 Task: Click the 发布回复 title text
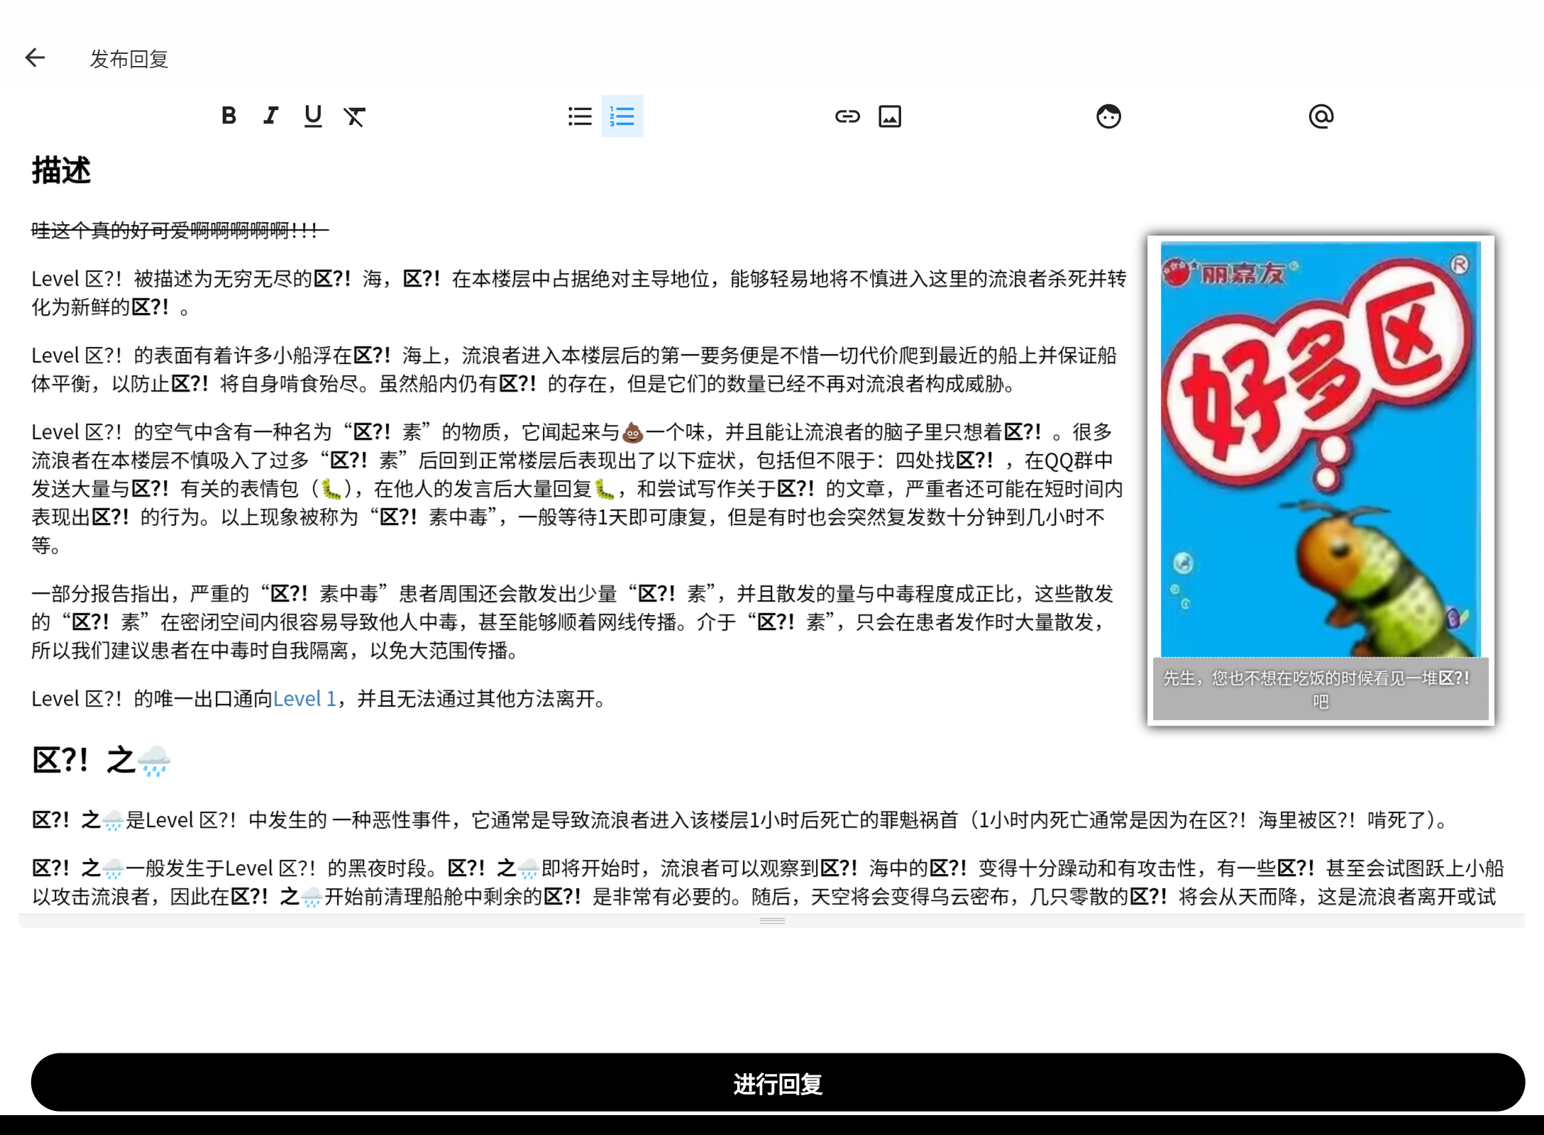pyautogui.click(x=128, y=59)
